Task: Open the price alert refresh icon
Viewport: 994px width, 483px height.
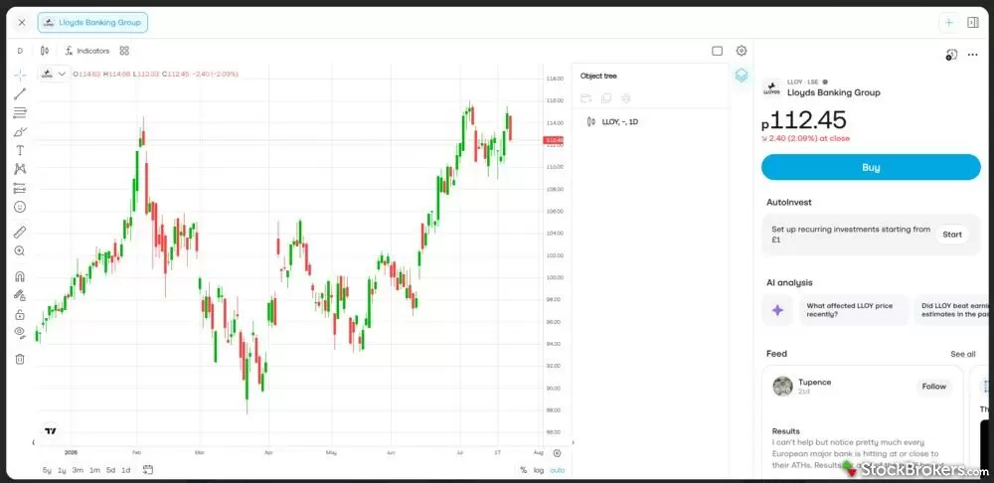Action: [x=951, y=55]
